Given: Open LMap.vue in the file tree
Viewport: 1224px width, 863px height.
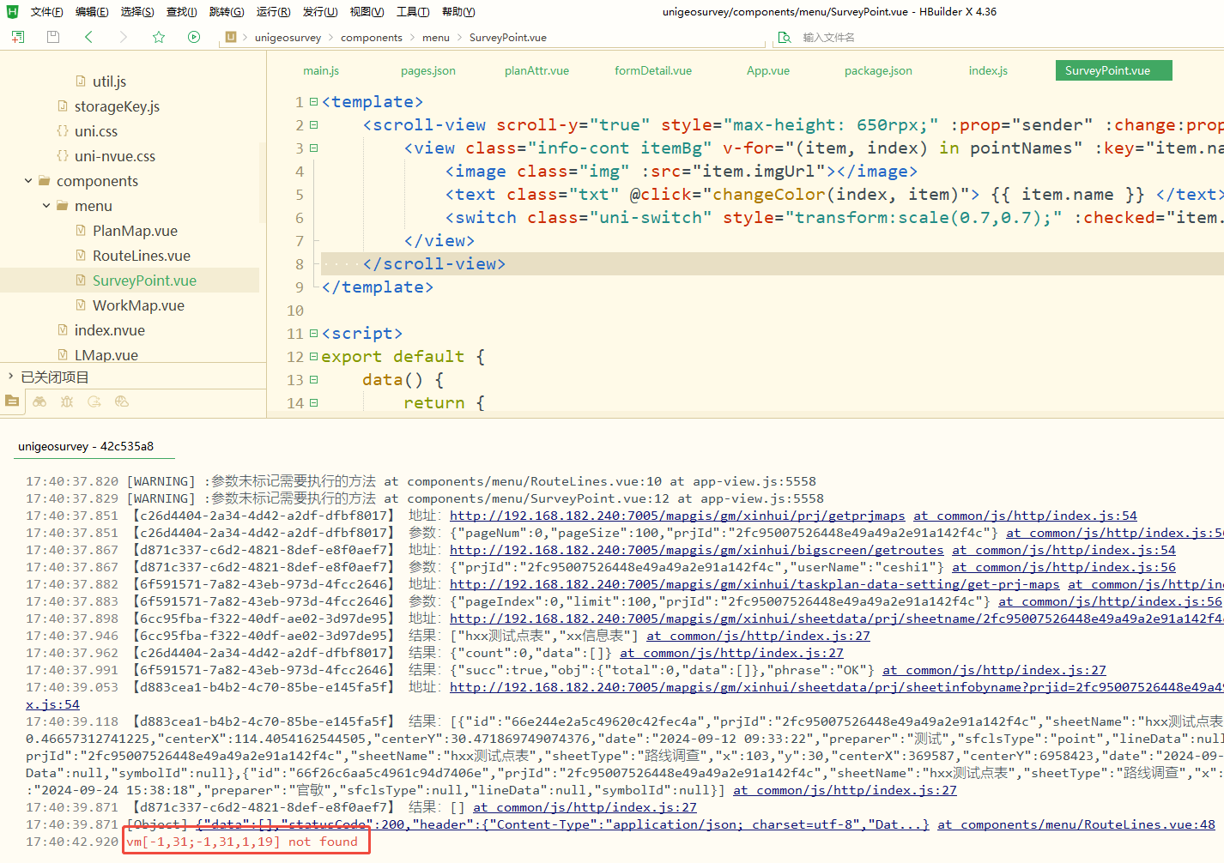Looking at the screenshot, I should [x=106, y=354].
